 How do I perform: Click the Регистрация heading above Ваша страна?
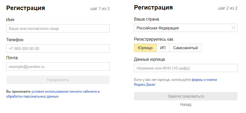click(x=153, y=7)
